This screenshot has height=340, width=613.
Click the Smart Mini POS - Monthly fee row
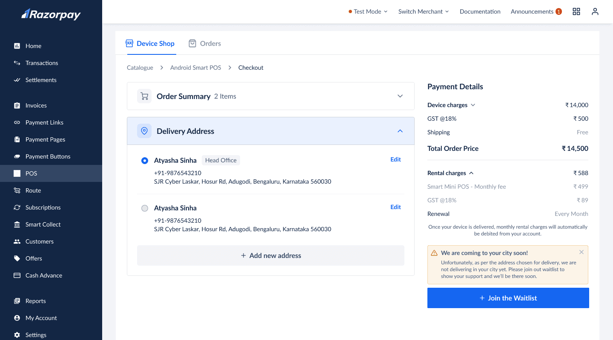click(508, 187)
